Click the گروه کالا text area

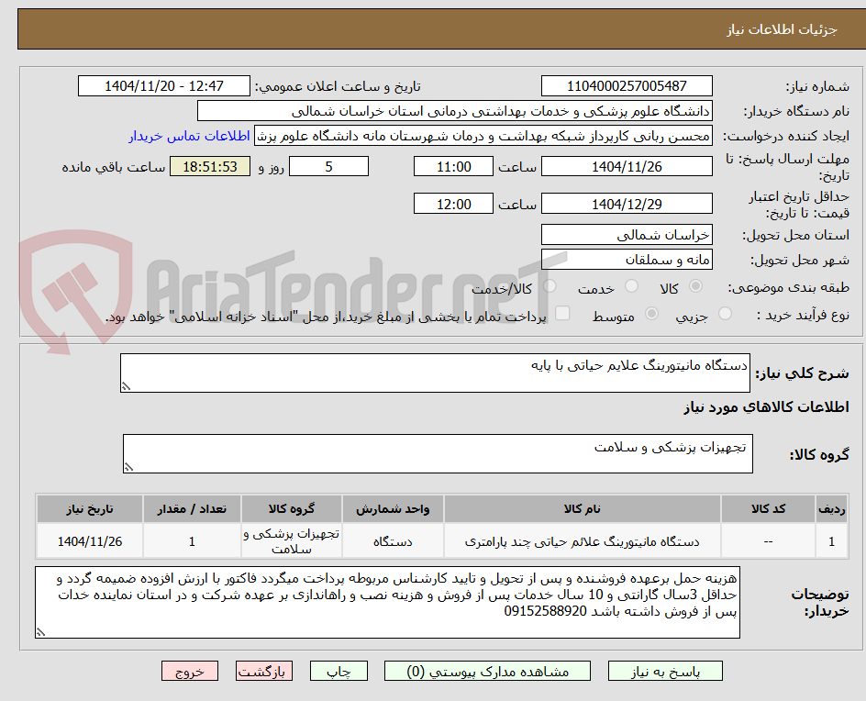tap(438, 453)
